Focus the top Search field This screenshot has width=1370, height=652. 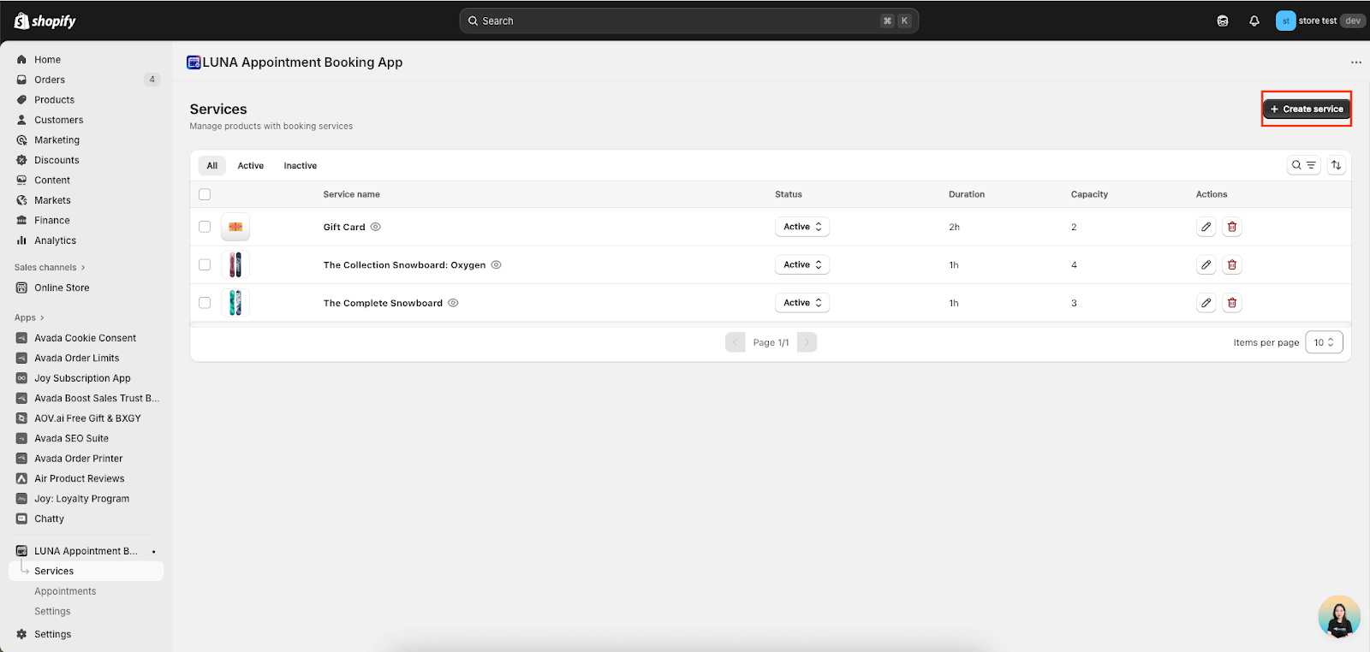676,21
